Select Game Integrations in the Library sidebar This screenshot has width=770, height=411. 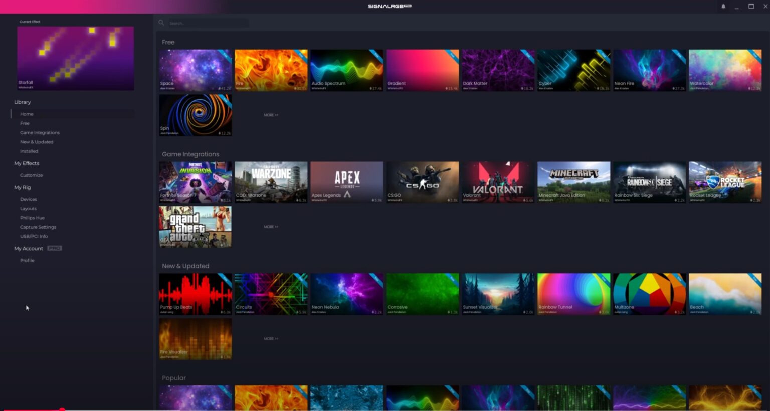[x=40, y=132]
